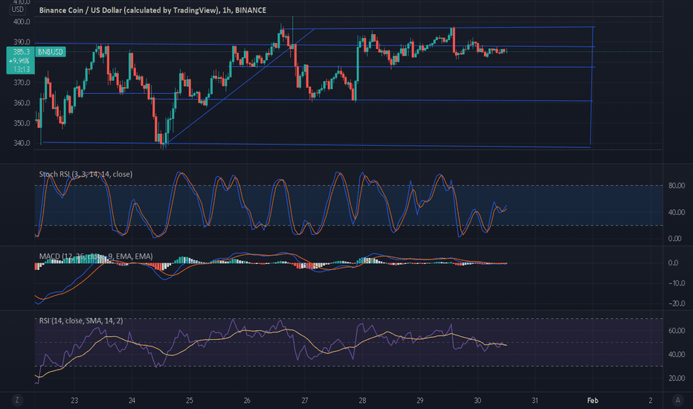
Task: Click the 0.00 Stoch RSI scale value
Action: tap(675, 239)
